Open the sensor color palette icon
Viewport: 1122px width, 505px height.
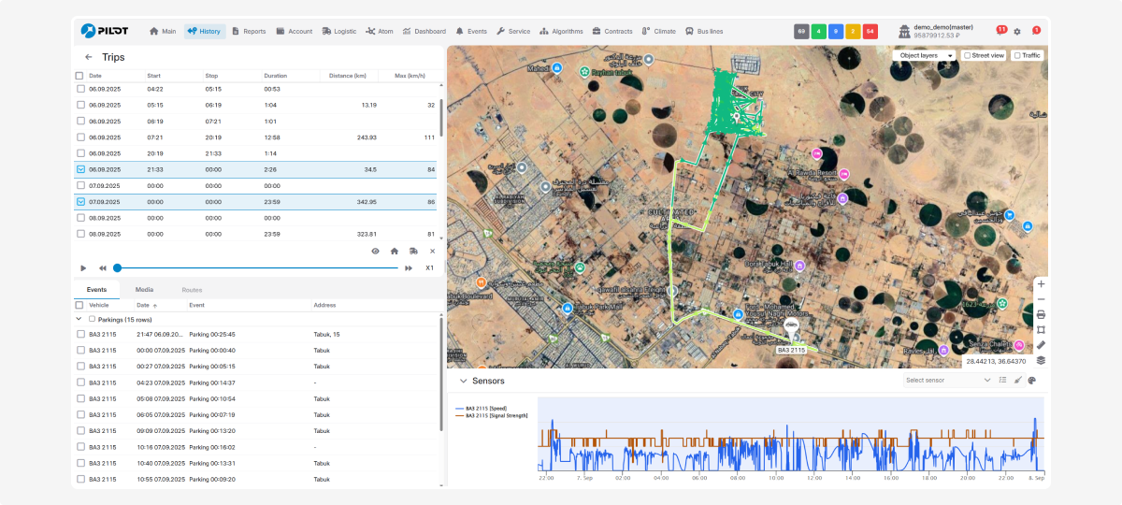pyautogui.click(x=1032, y=381)
